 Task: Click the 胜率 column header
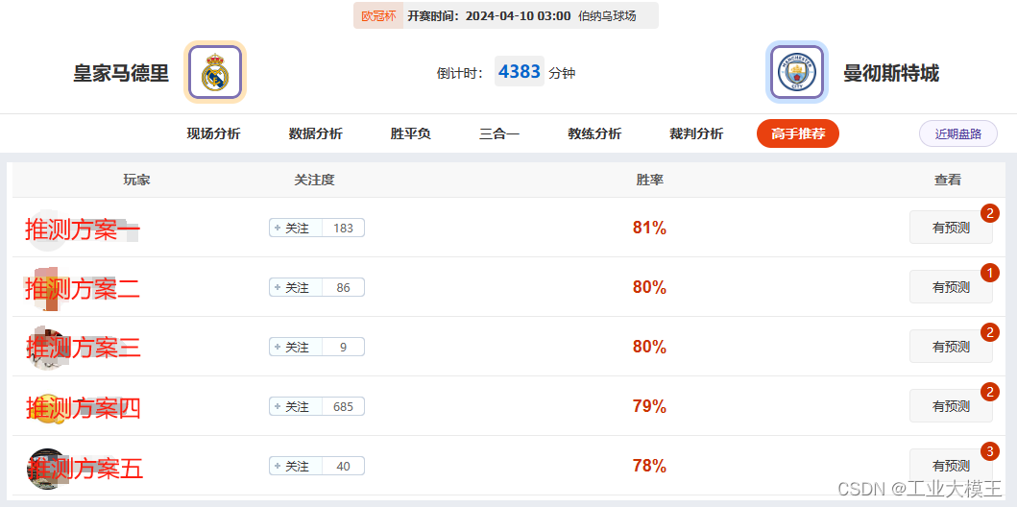650,181
